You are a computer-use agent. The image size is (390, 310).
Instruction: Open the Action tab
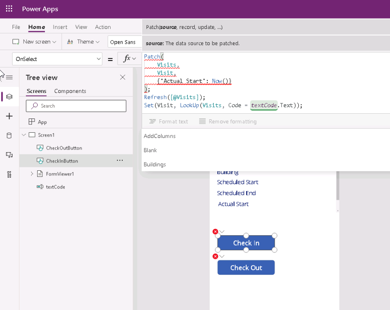pos(103,27)
